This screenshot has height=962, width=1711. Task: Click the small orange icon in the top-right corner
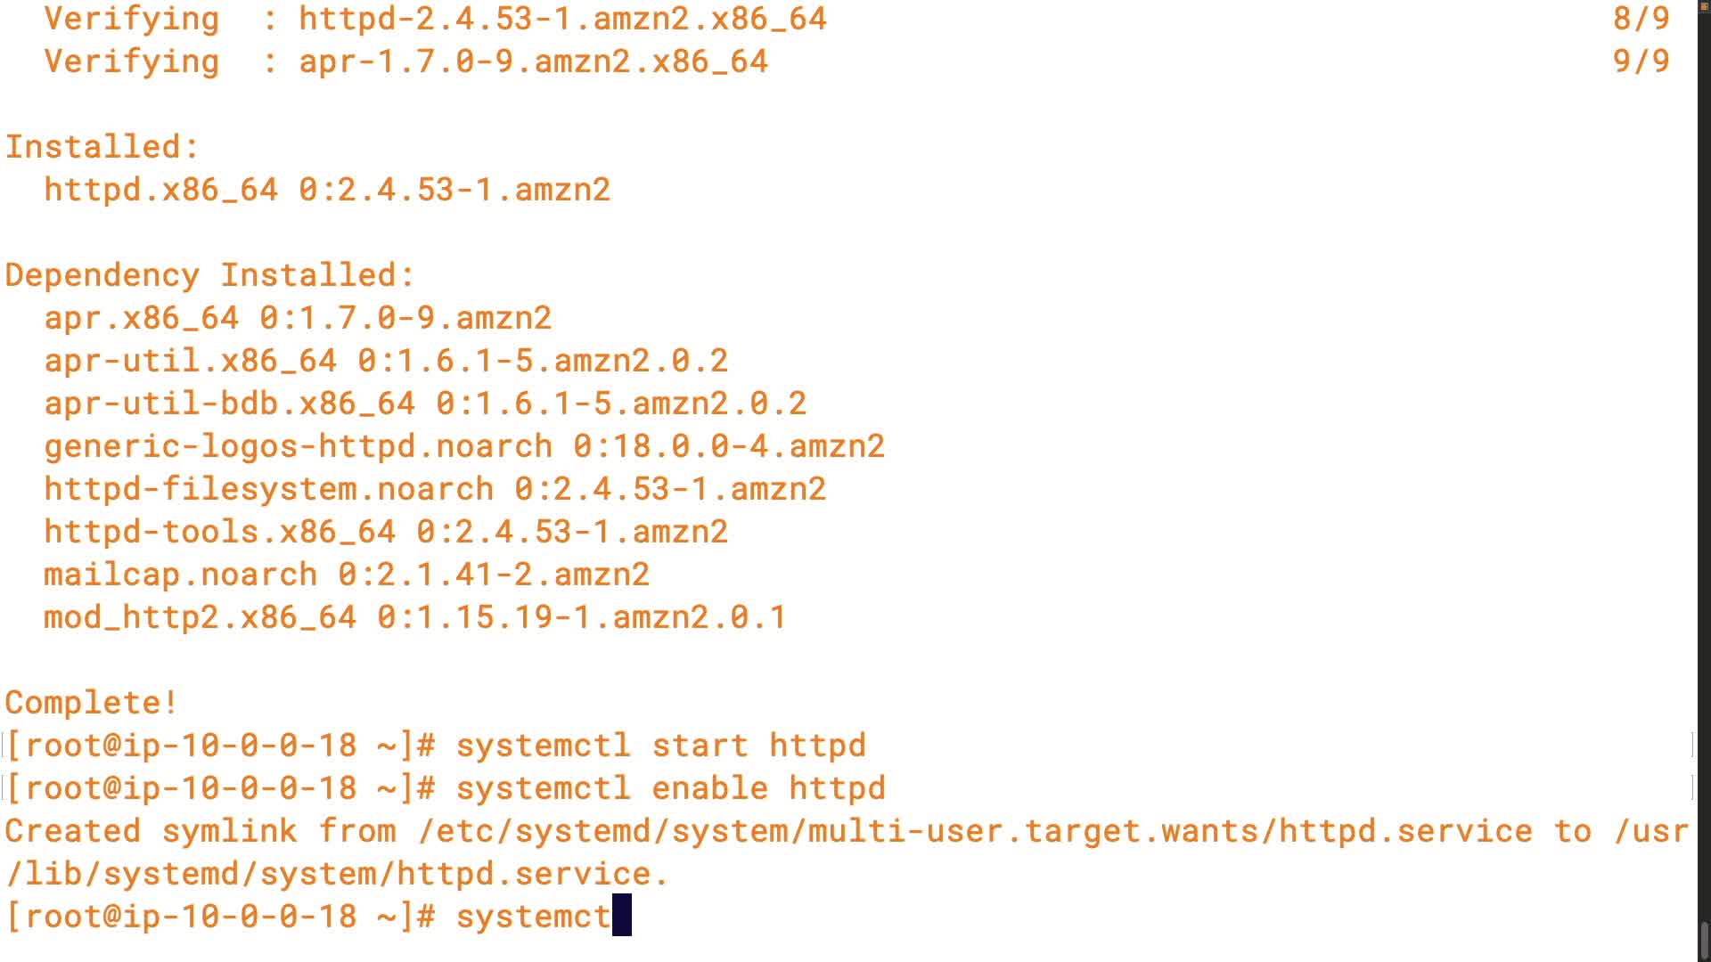(x=1704, y=6)
